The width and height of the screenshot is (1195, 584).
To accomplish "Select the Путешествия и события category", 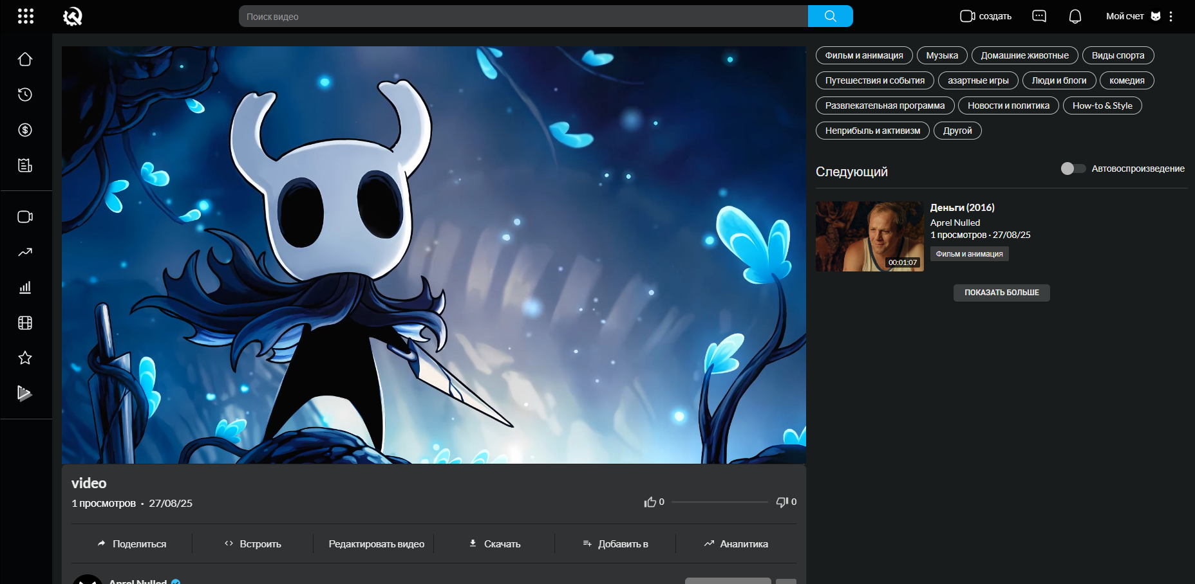I will point(875,80).
